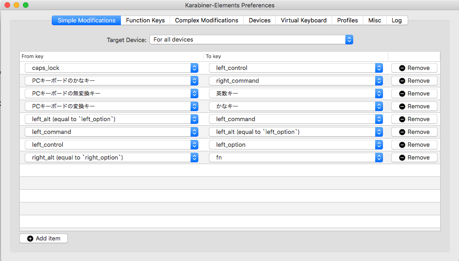Remove the PCキーボードのかなキー mapping

414,81
